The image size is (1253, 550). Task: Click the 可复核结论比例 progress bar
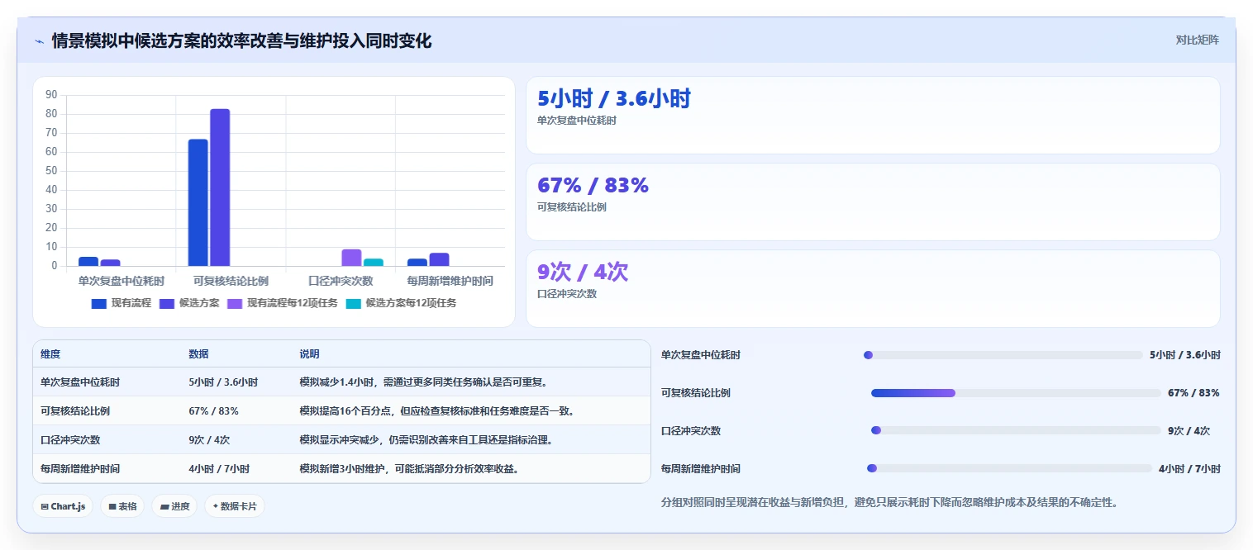click(1016, 393)
